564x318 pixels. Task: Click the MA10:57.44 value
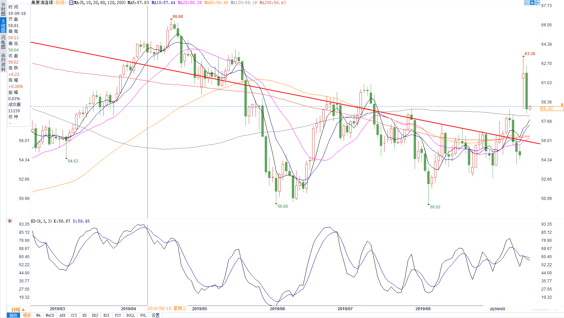164,3
